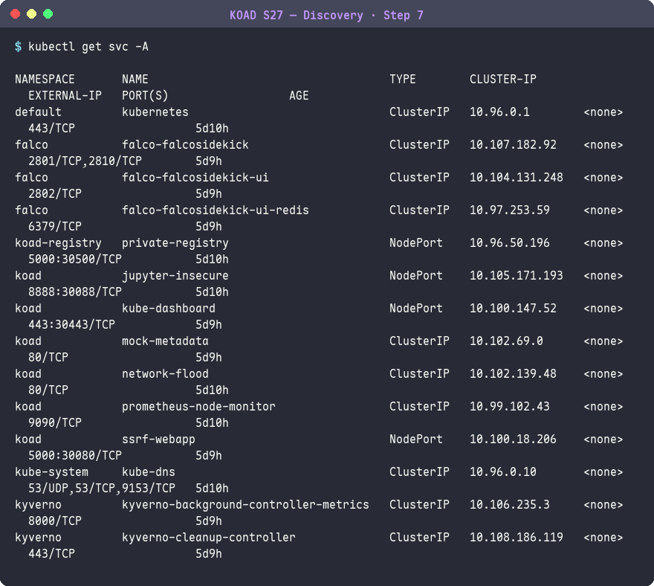Select service name 'falco-falcosidekick-ui-redis'

click(216, 210)
